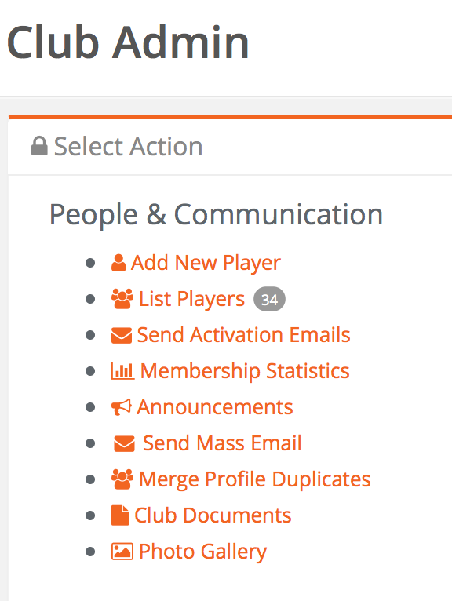
Task: Click the 34 player count badge
Action: (269, 299)
